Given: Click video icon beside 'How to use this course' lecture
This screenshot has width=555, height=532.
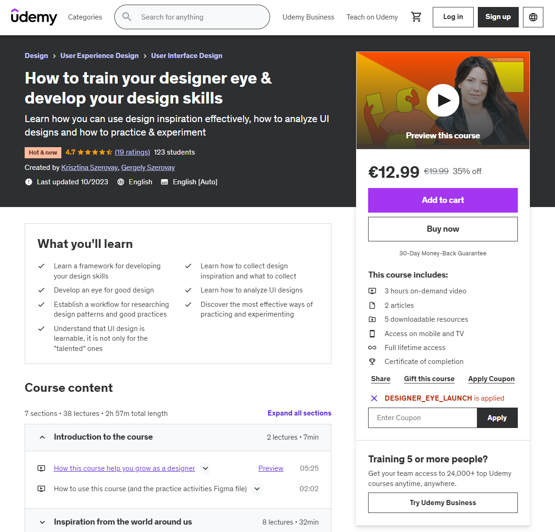Looking at the screenshot, I should [x=41, y=489].
